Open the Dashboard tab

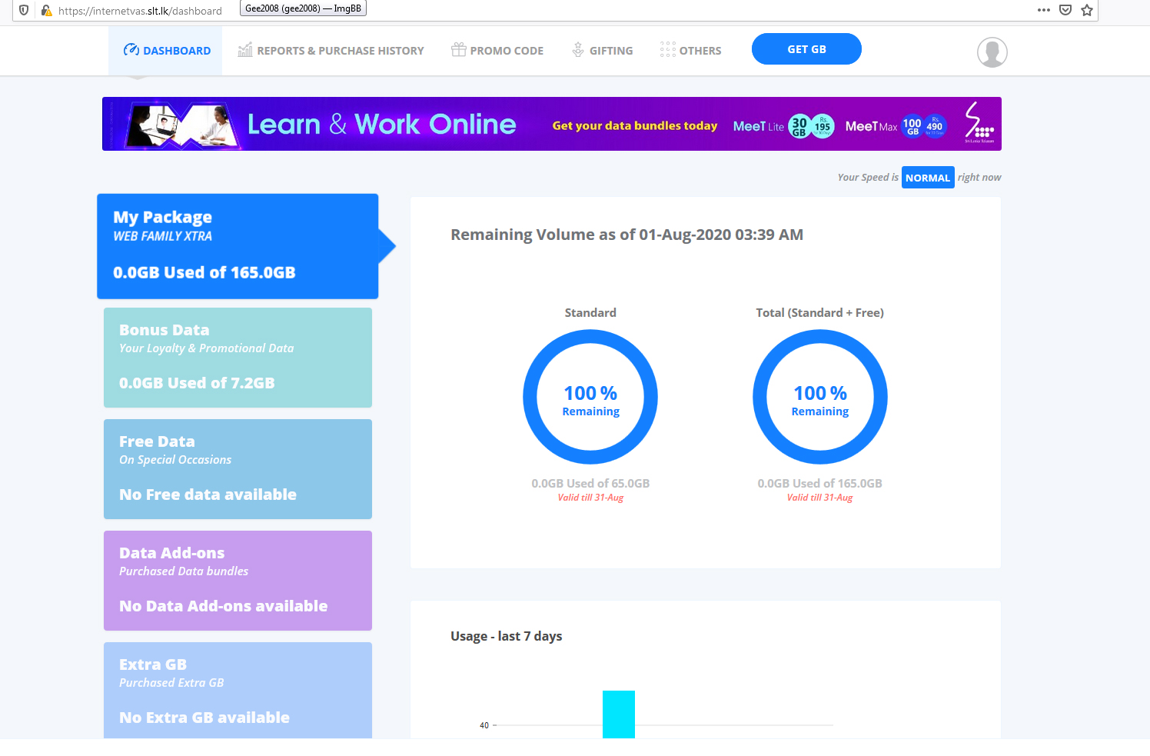point(166,51)
